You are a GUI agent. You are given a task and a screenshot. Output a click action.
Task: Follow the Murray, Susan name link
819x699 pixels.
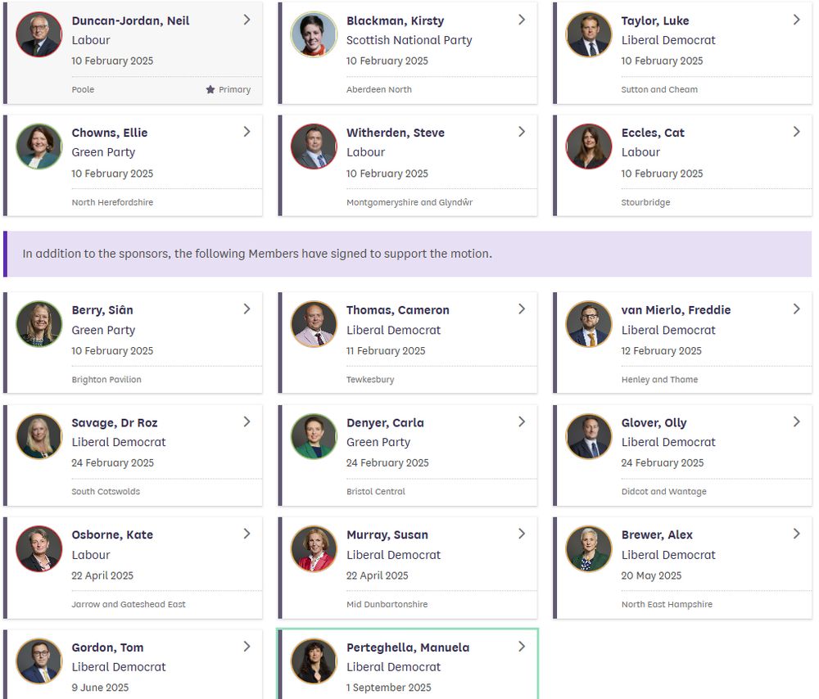tap(387, 534)
